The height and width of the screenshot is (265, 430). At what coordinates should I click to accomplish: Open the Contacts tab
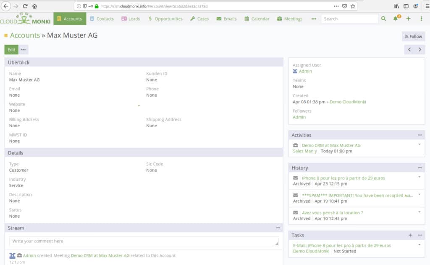(102, 19)
